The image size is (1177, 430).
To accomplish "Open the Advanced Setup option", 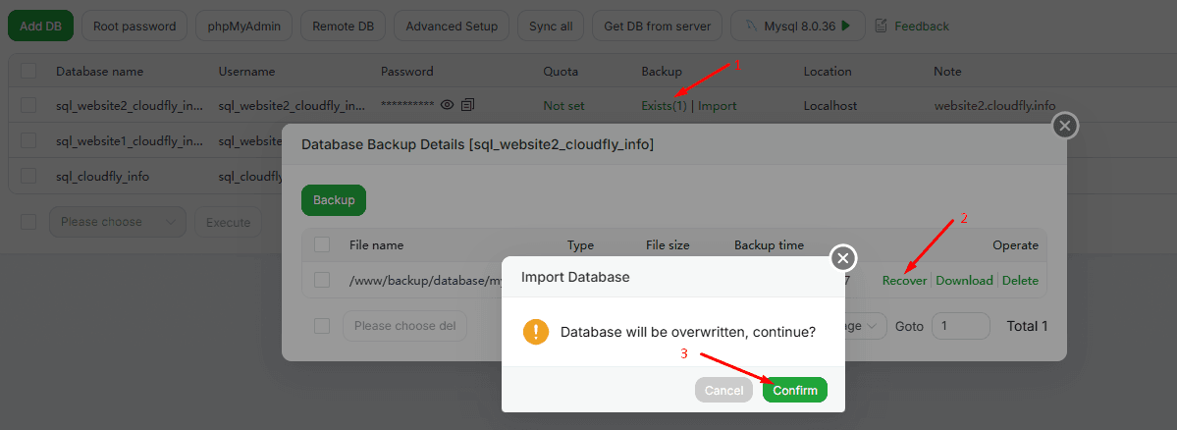I will 451,26.
